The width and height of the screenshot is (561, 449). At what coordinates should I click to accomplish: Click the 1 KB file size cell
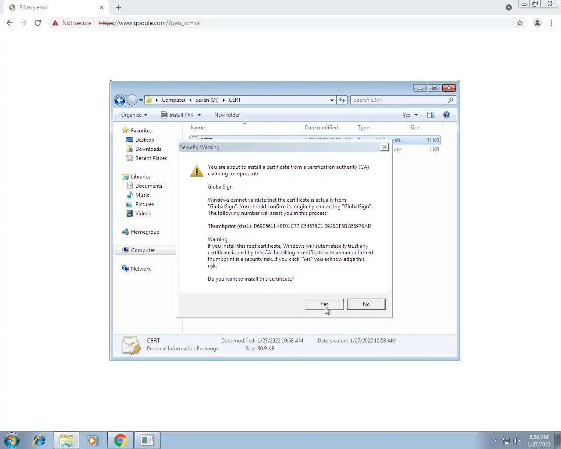[x=433, y=150]
